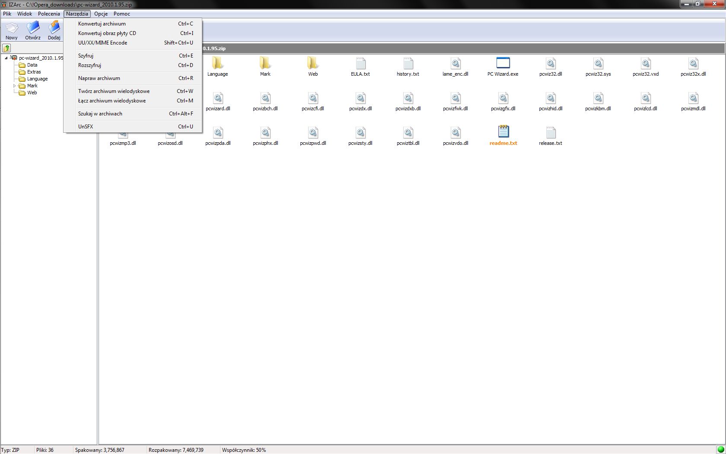The height and width of the screenshot is (454, 726).
Task: Click the green up-folder arrow icon
Action: tap(6, 48)
